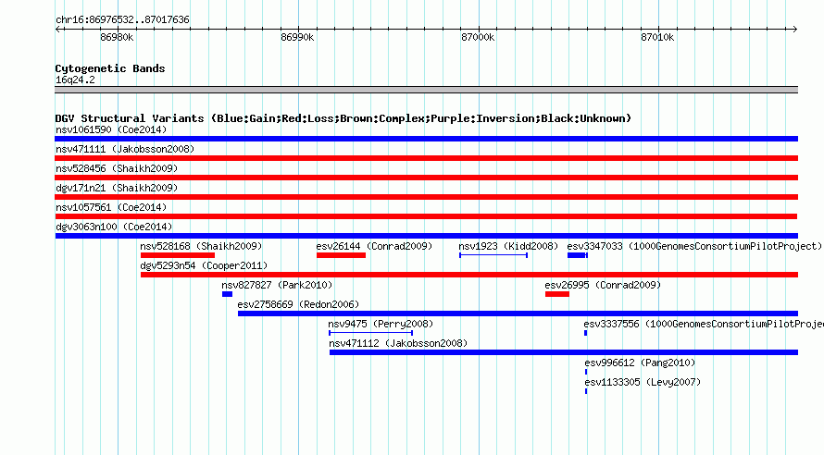Click the short red bar under nsv528168
This screenshot has width=824, height=455.
(178, 255)
